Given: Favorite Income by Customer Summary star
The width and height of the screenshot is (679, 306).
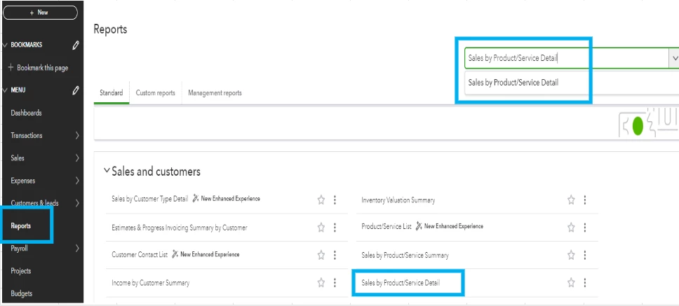Looking at the screenshot, I should point(321,283).
